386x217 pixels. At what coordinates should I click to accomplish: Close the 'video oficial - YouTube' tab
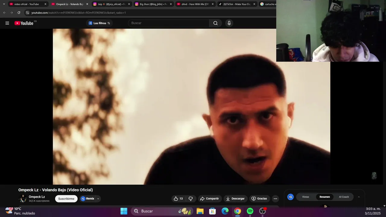(46, 4)
